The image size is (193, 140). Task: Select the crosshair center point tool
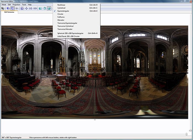coord(17,9)
